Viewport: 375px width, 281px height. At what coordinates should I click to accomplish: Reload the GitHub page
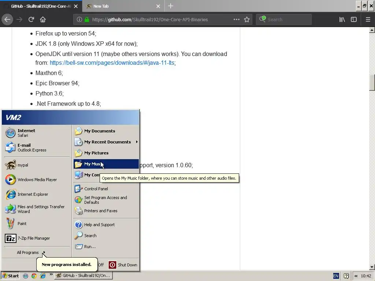pyautogui.click(x=31, y=19)
